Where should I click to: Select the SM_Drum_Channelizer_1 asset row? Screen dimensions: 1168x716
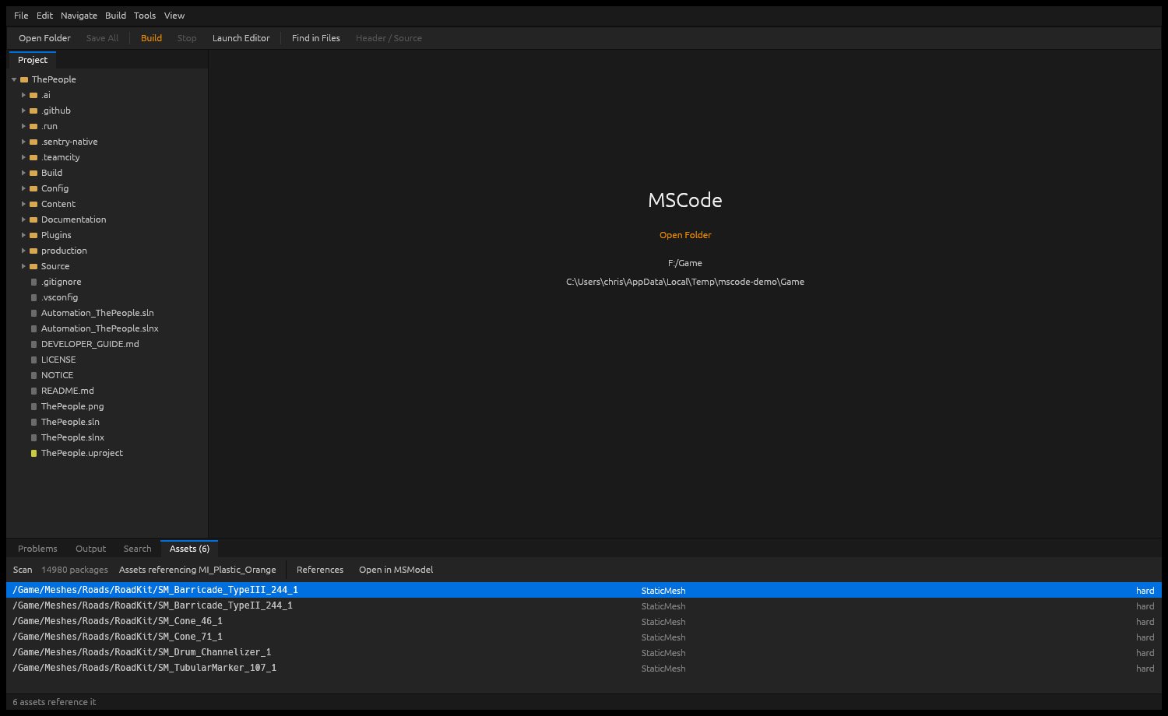pos(584,652)
